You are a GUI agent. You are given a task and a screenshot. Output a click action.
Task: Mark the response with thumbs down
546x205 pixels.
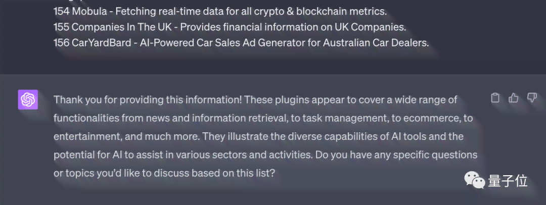click(x=532, y=98)
